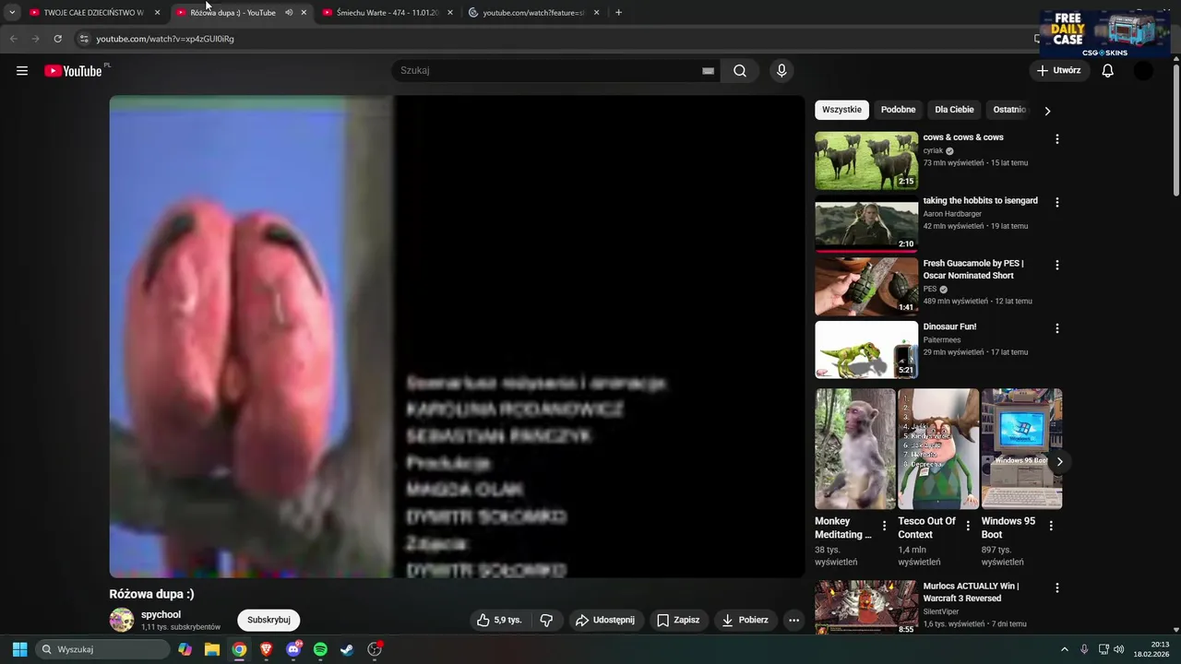Like the video (5,9 tys.)

(x=499, y=620)
